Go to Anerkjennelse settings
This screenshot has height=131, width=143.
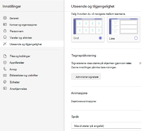(18, 89)
